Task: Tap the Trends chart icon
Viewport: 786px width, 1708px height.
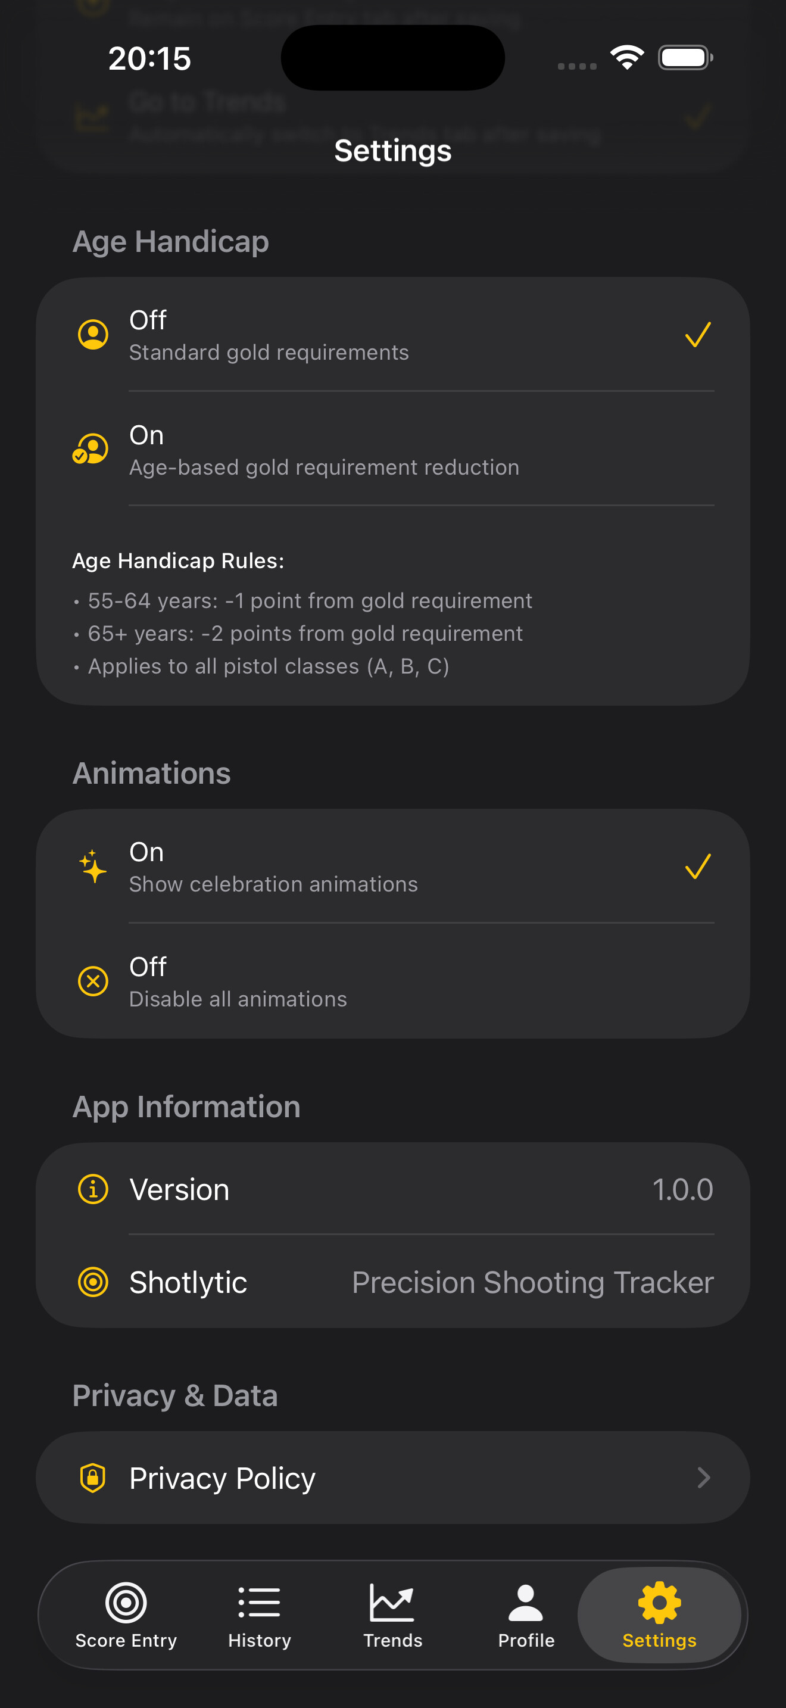Action: [x=392, y=1603]
